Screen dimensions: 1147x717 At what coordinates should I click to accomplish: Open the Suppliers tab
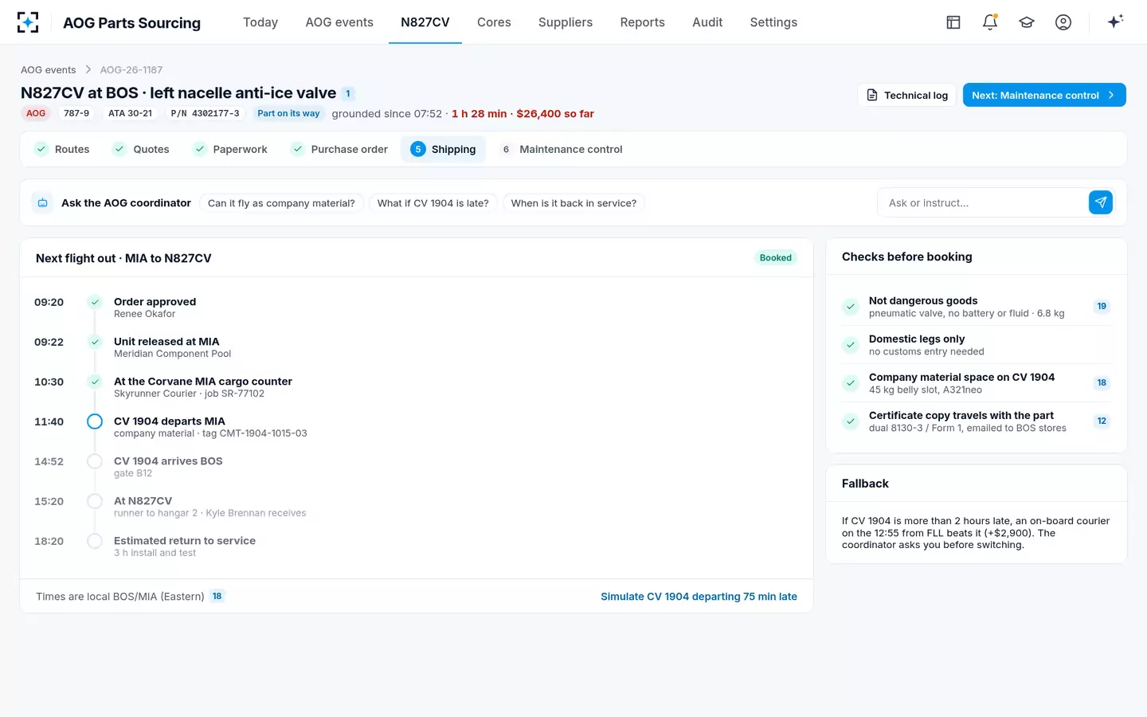(x=566, y=22)
